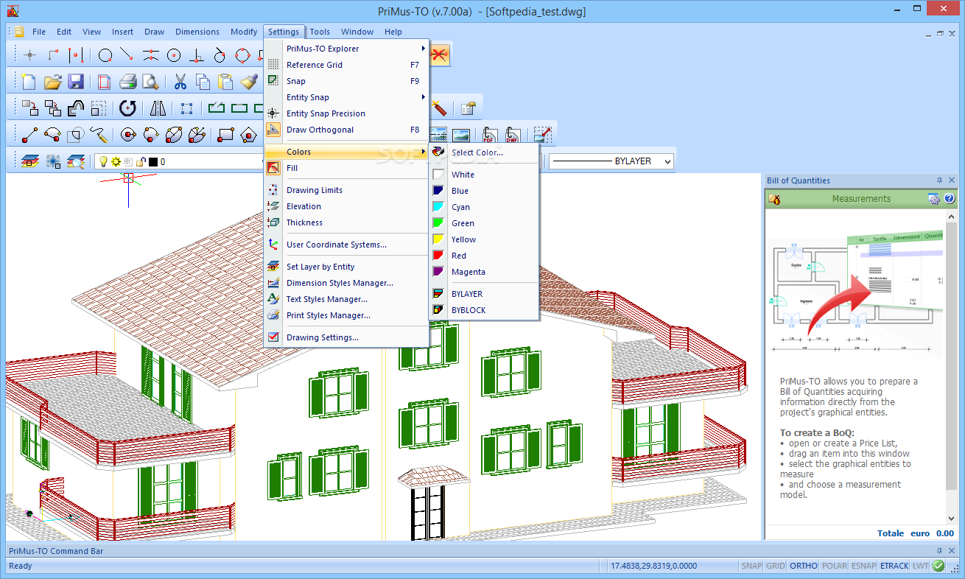This screenshot has height=579, width=965.
Task: Click the price list folder icon in Measurements
Action: click(774, 199)
